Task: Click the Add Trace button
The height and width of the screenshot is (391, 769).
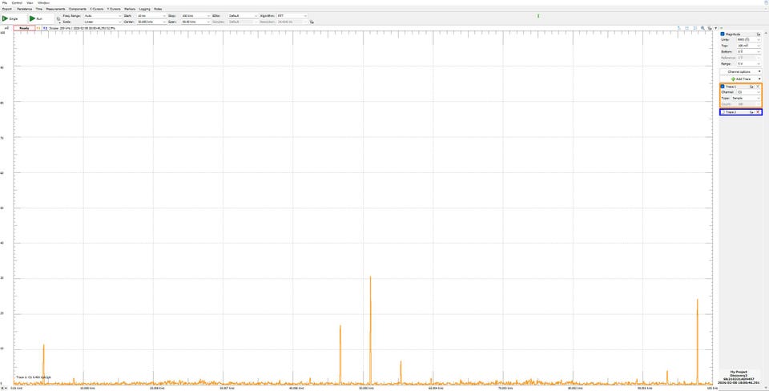Action: (x=740, y=79)
